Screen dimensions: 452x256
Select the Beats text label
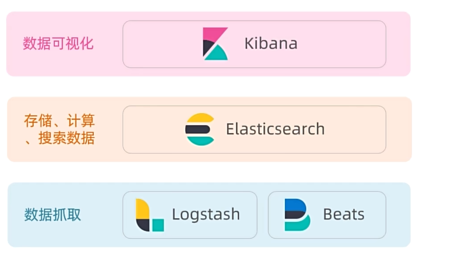(344, 215)
